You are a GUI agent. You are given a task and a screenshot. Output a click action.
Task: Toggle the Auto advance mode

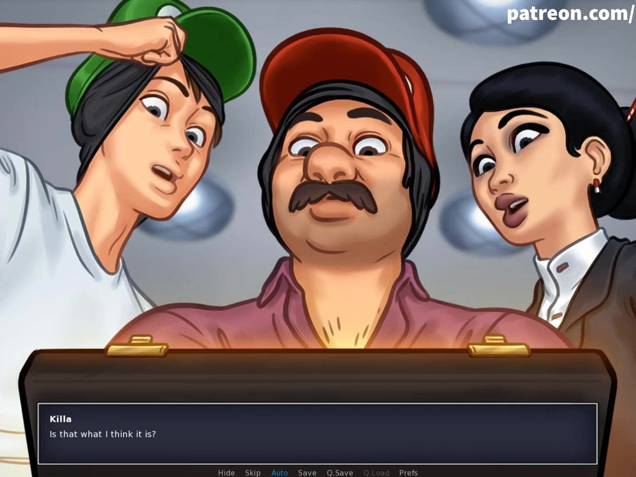[x=280, y=473]
